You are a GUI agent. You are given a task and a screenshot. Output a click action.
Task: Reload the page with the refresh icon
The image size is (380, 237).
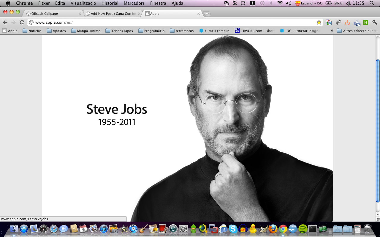pyautogui.click(x=22, y=22)
